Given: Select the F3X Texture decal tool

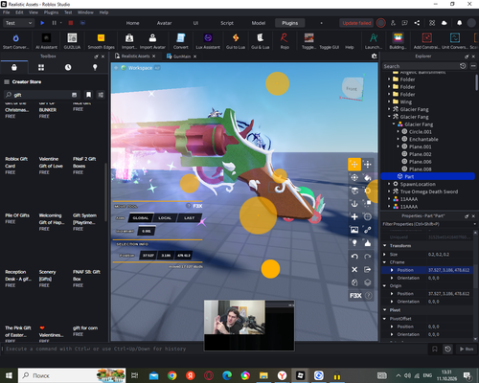Looking at the screenshot, I should pyautogui.click(x=354, y=230).
